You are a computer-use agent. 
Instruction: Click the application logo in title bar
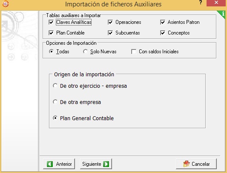pos(6,4)
